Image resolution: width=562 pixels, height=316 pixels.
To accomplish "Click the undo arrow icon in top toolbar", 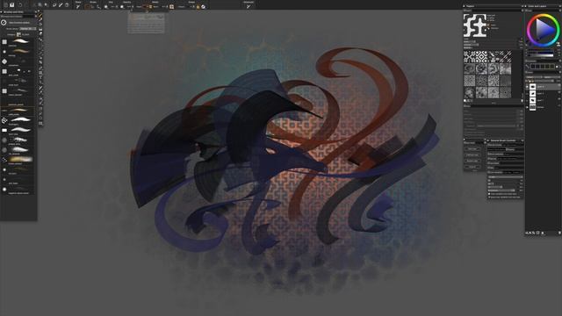I will pyautogui.click(x=20, y=5).
